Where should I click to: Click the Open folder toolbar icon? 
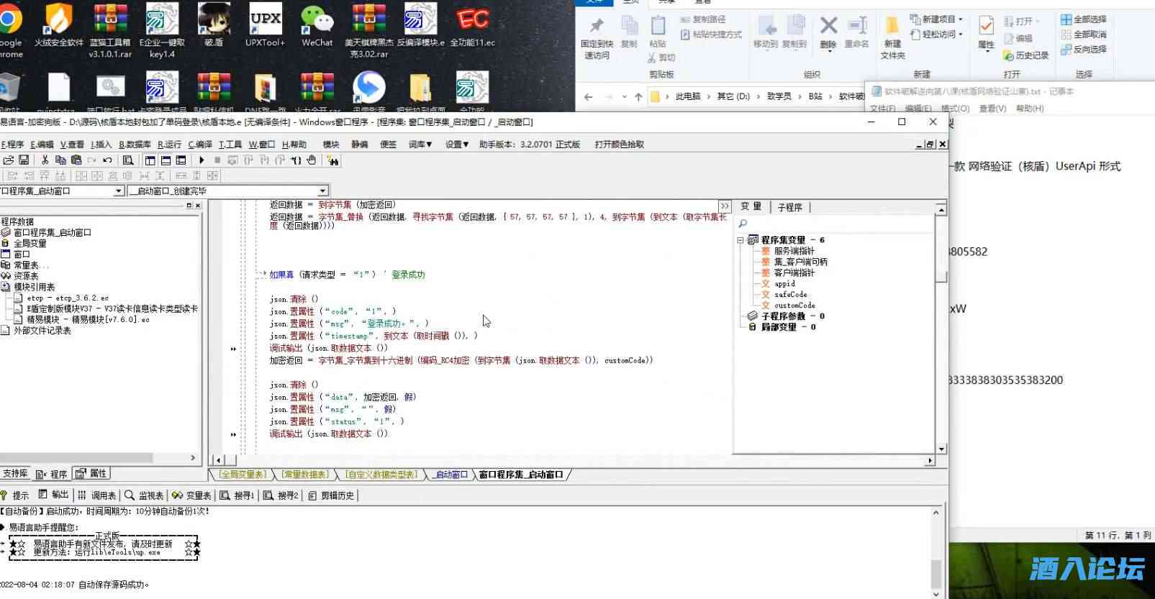(x=9, y=160)
